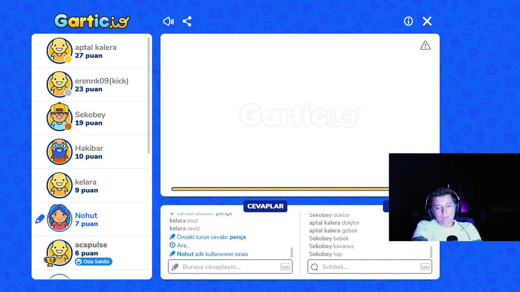Click the Gartic.io logo
Viewport: 520px width, 292px height.
(92, 21)
